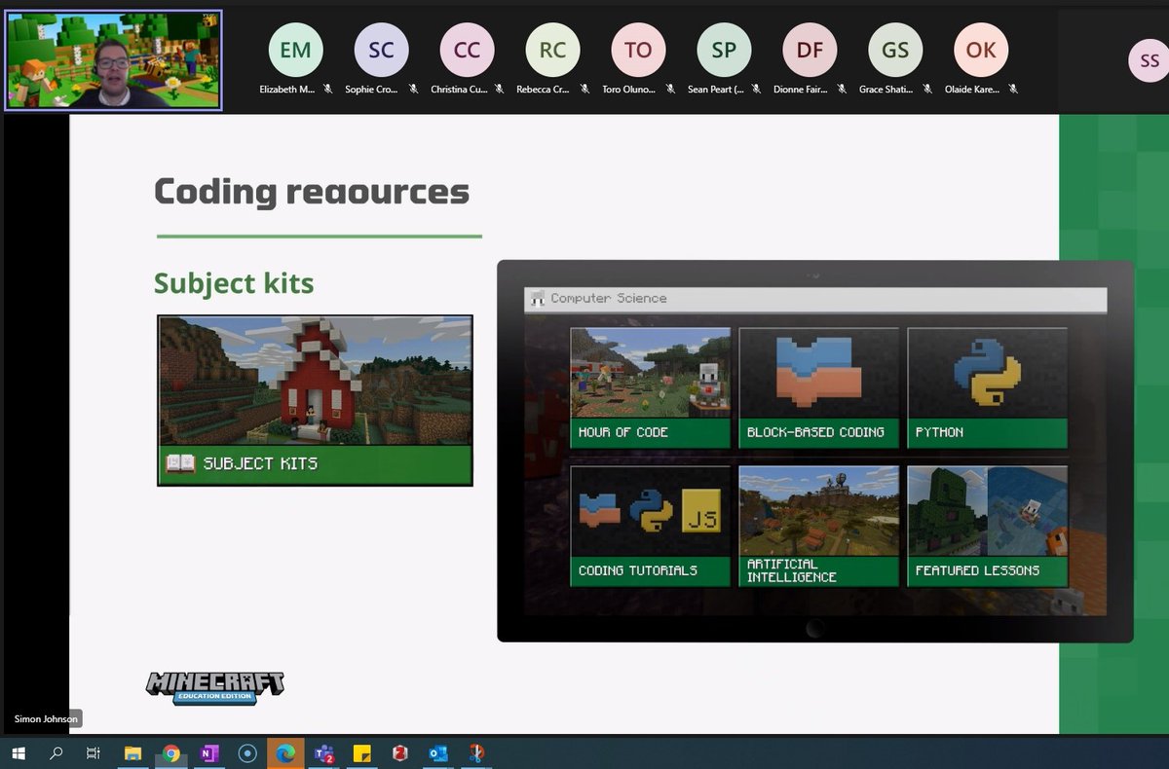Click the Subject Kits button
This screenshot has height=769, width=1169.
tap(315, 400)
